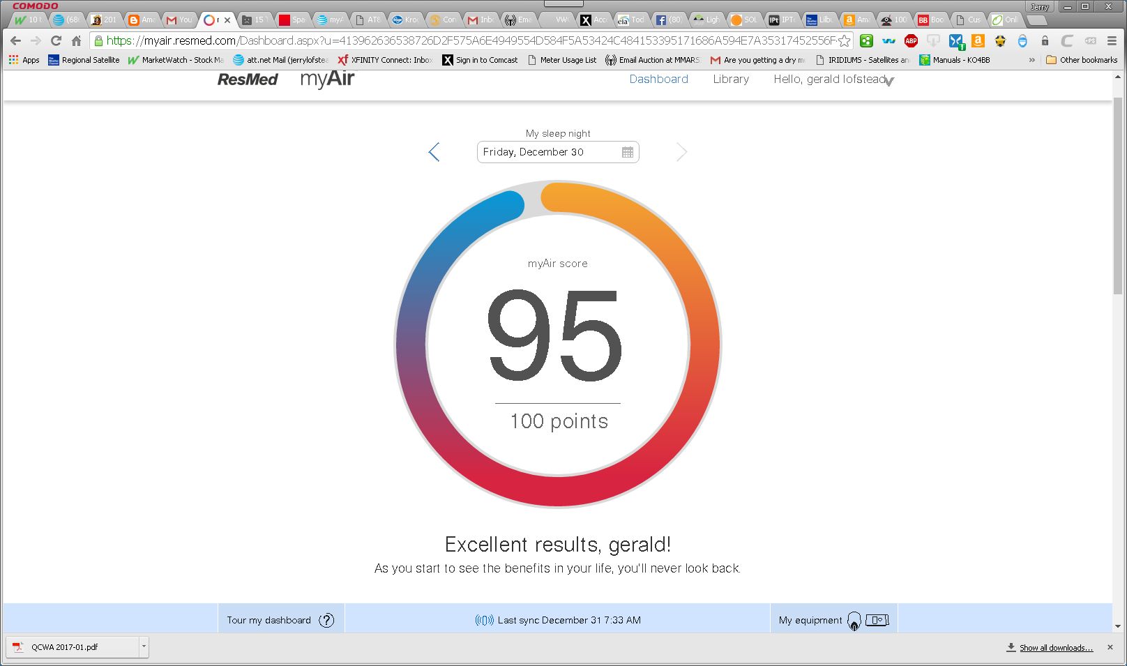Open the Apps bookmarks shortcut
This screenshot has width=1127, height=666.
coord(24,60)
